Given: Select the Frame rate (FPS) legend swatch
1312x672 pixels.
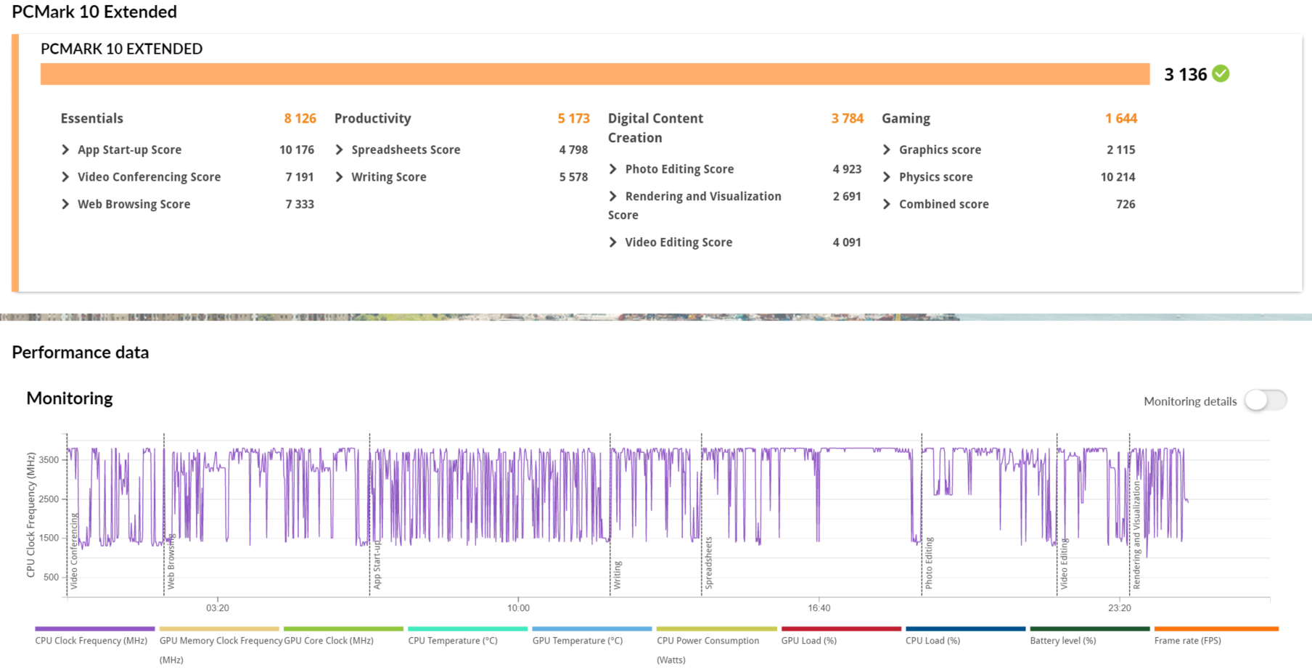Looking at the screenshot, I should point(1216,629).
